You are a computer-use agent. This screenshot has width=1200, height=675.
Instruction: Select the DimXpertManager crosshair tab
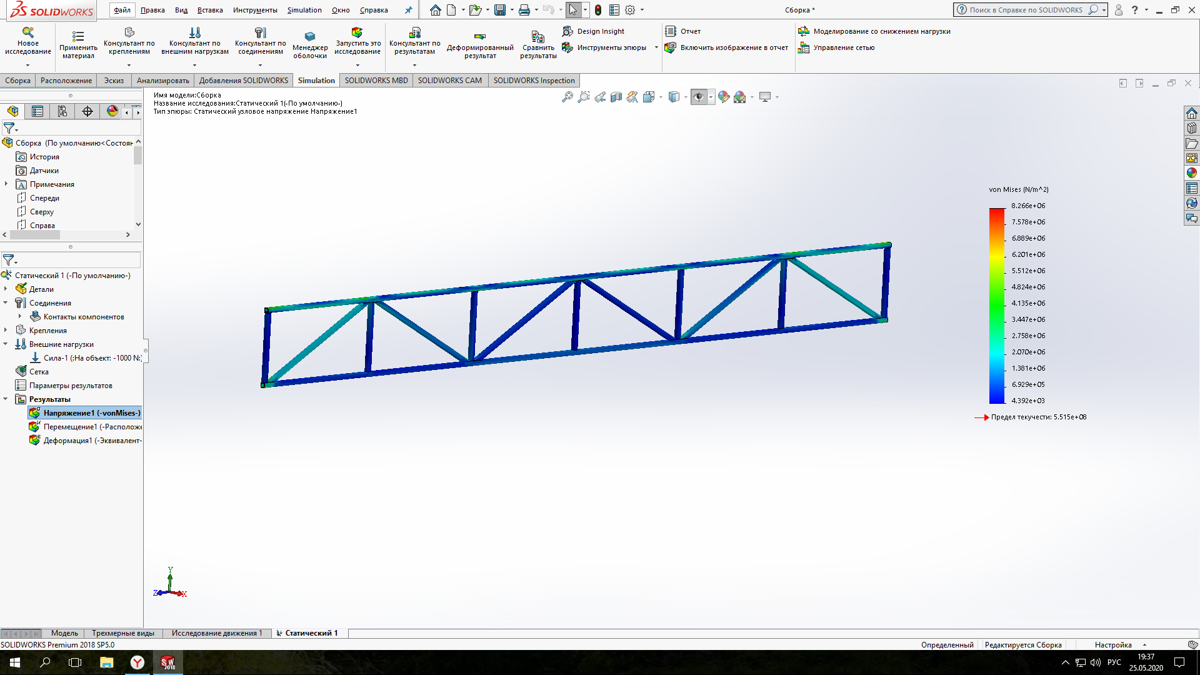click(87, 111)
